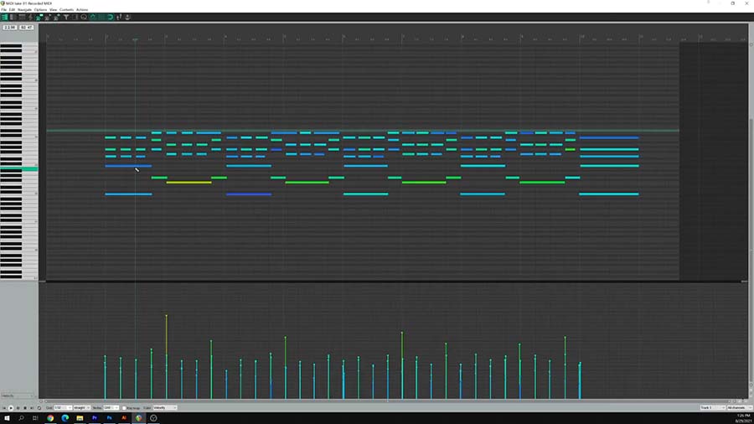The width and height of the screenshot is (754, 424).
Task: Click the transport Play button
Action: pyautogui.click(x=11, y=408)
